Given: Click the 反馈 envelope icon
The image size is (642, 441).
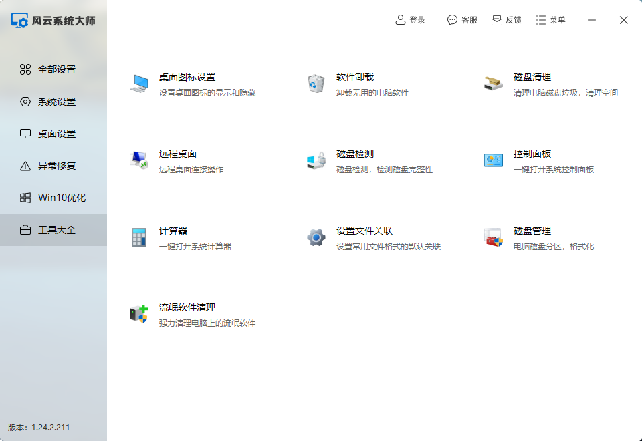Looking at the screenshot, I should [497, 20].
